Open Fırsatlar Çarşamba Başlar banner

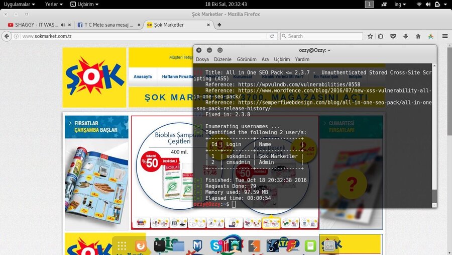tap(96, 127)
